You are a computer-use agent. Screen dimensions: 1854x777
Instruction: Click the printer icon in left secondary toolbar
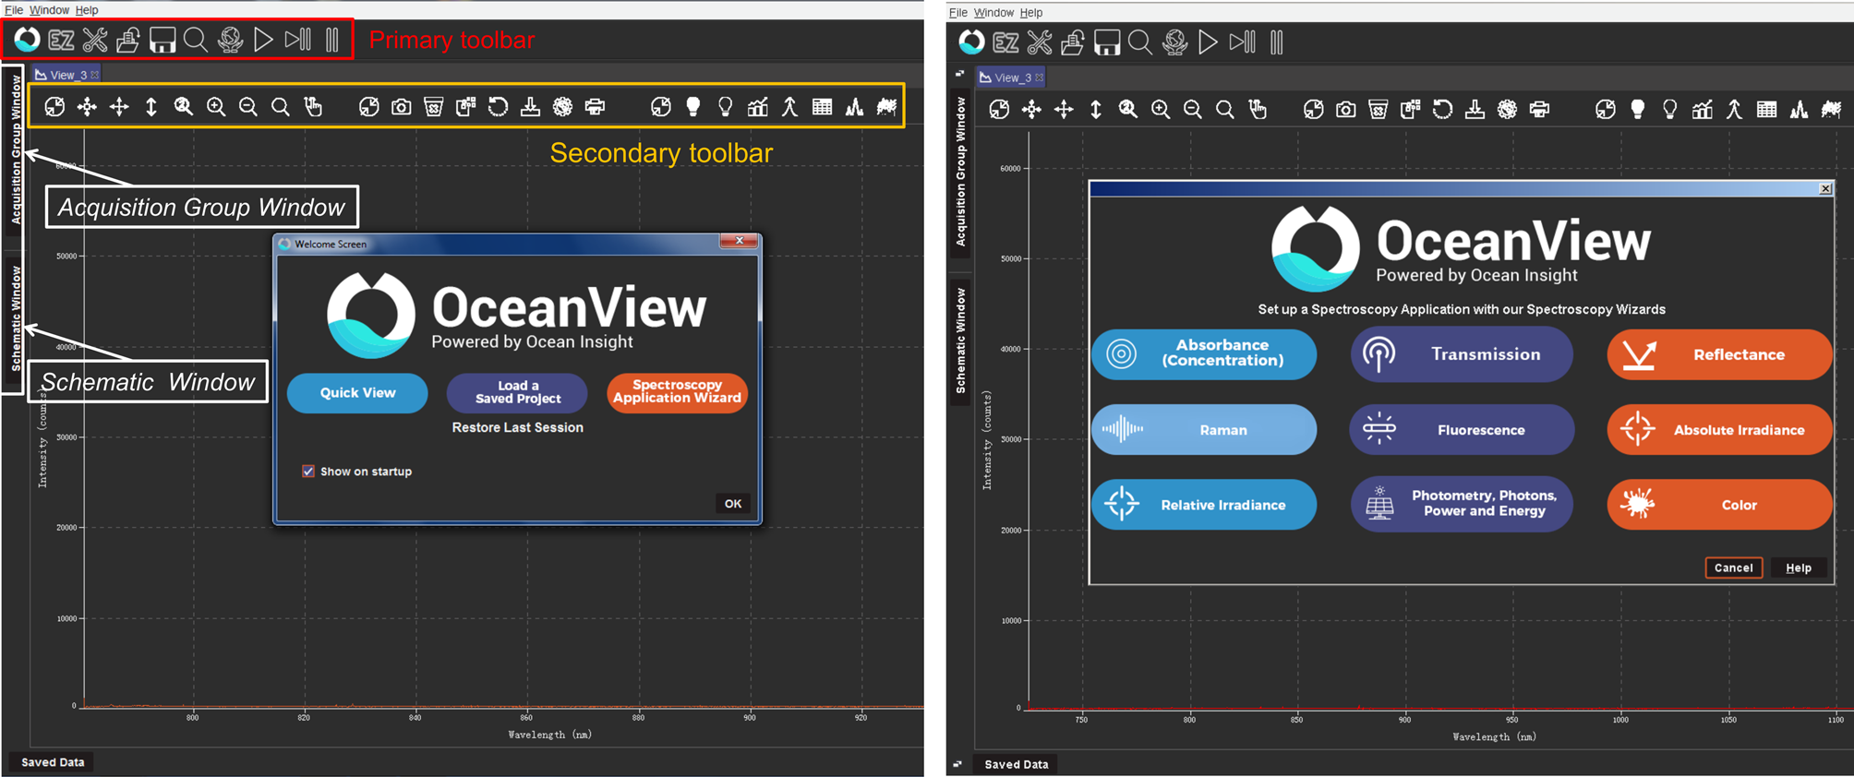click(x=596, y=107)
